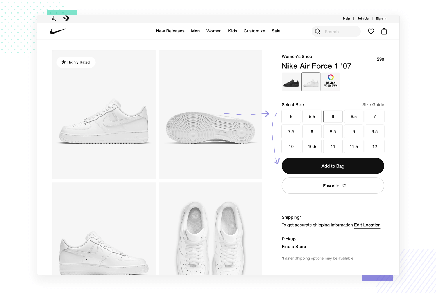Select size 12
This screenshot has width=436, height=293.
coord(375,146)
